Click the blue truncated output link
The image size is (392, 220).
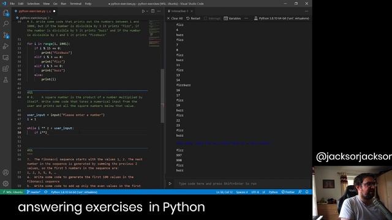pyautogui.click(x=223, y=143)
